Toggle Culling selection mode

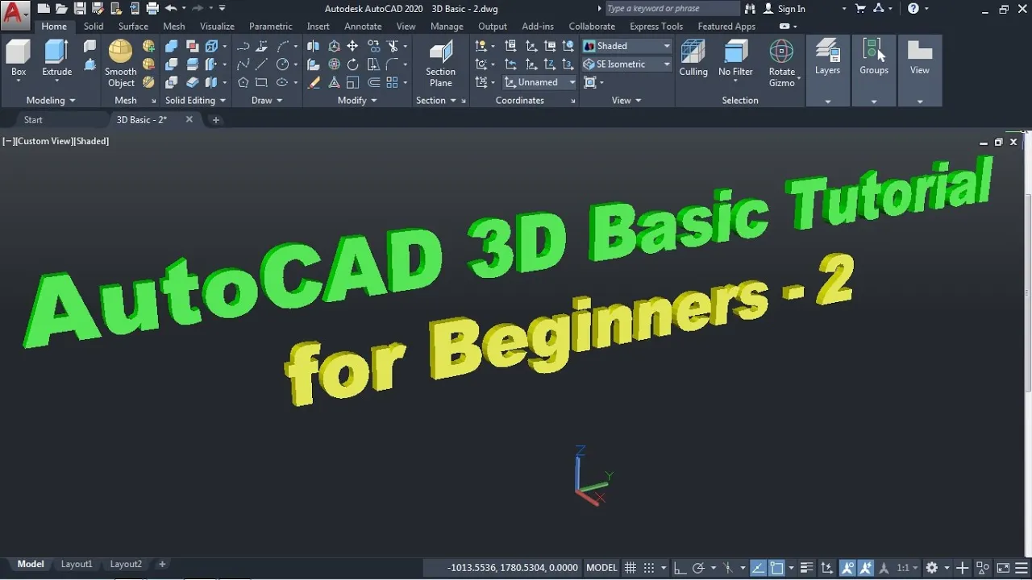693,59
